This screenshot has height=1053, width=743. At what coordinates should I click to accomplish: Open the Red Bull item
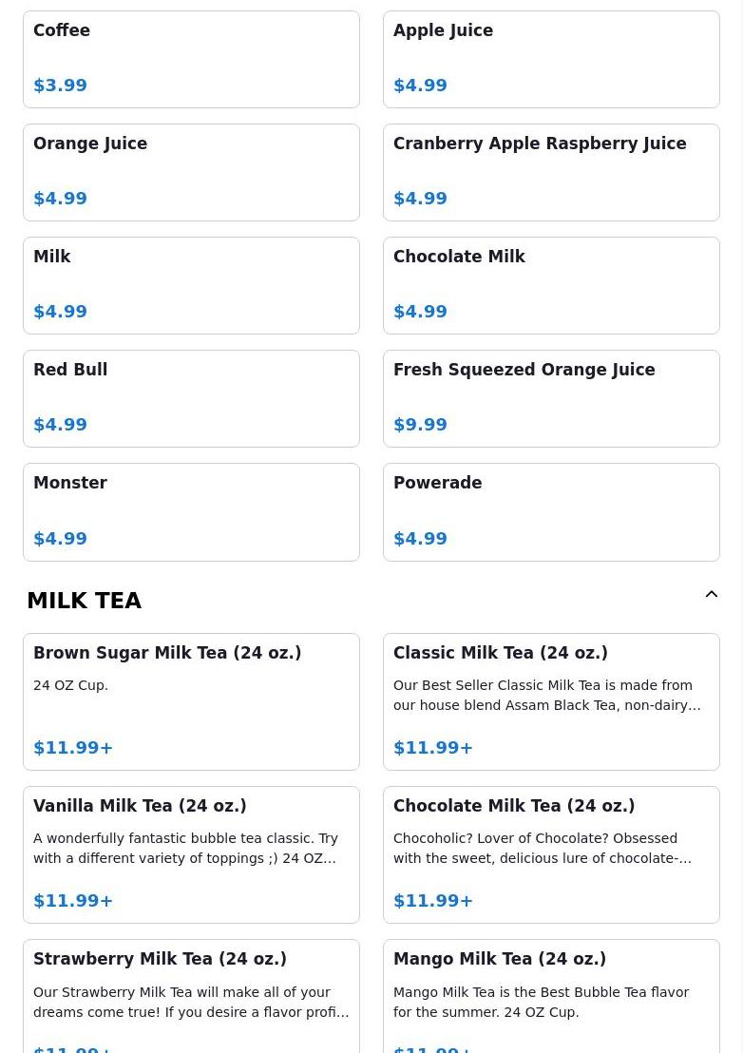point(191,398)
